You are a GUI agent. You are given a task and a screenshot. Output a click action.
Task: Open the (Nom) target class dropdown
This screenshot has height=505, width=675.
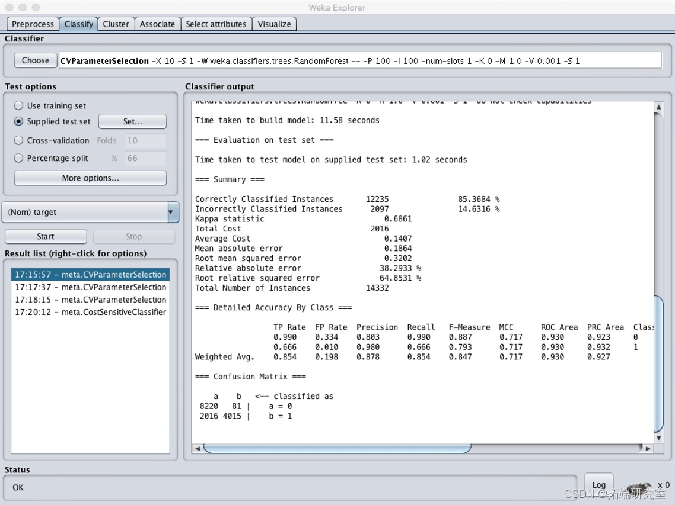[90, 213]
